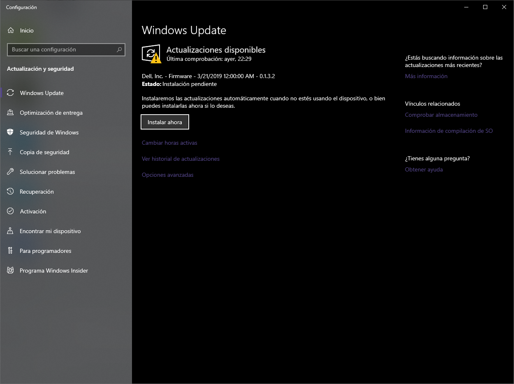The height and width of the screenshot is (384, 514).
Task: Click the Recuperación clock icon
Action: tap(11, 192)
